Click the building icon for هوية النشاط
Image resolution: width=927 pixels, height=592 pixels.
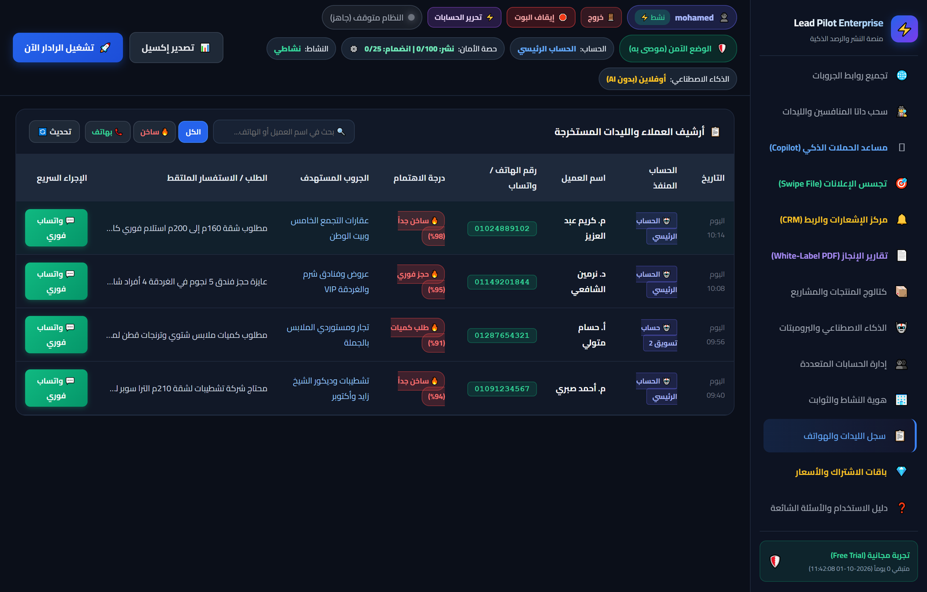(902, 400)
